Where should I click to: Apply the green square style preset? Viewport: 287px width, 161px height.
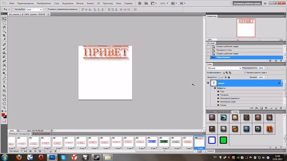[x=223, y=140]
